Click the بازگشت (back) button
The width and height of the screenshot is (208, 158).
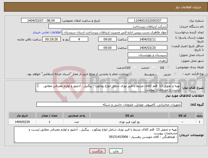(97, 151)
